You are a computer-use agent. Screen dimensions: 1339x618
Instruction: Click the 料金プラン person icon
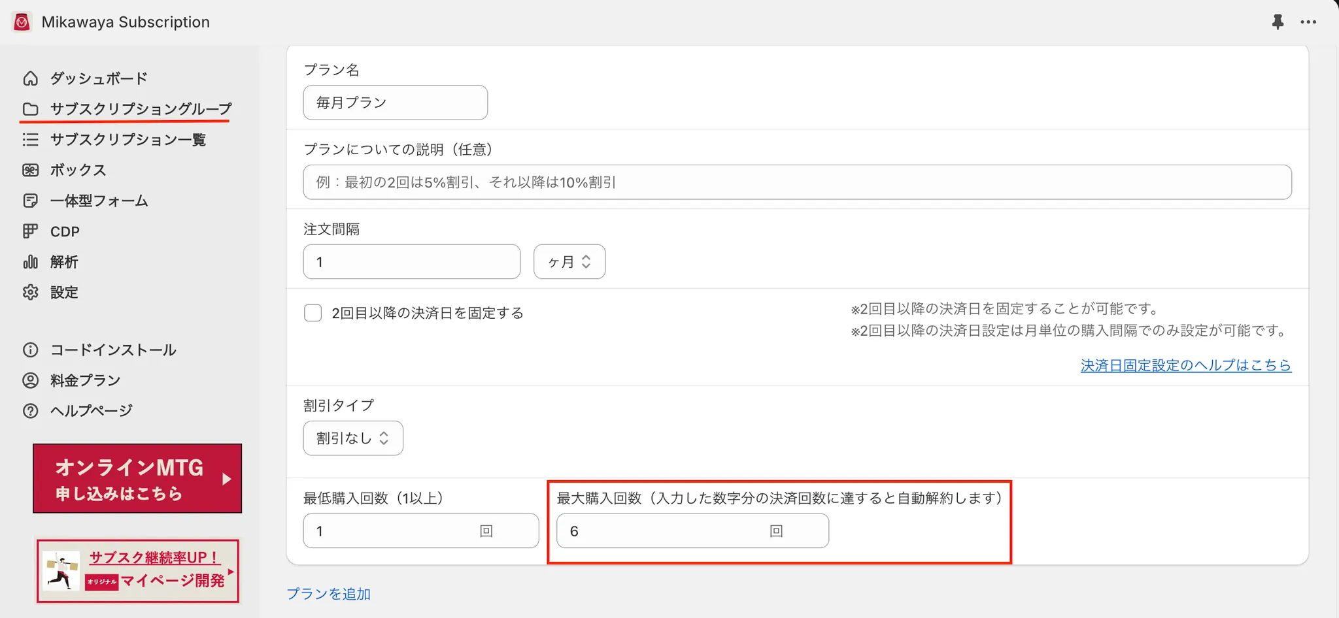30,380
